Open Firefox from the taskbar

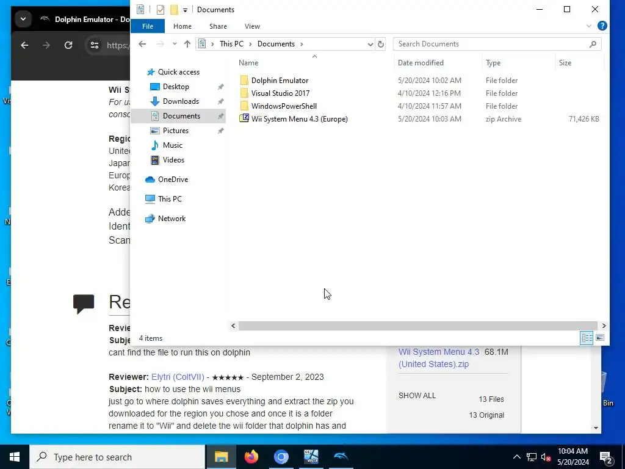(x=251, y=457)
